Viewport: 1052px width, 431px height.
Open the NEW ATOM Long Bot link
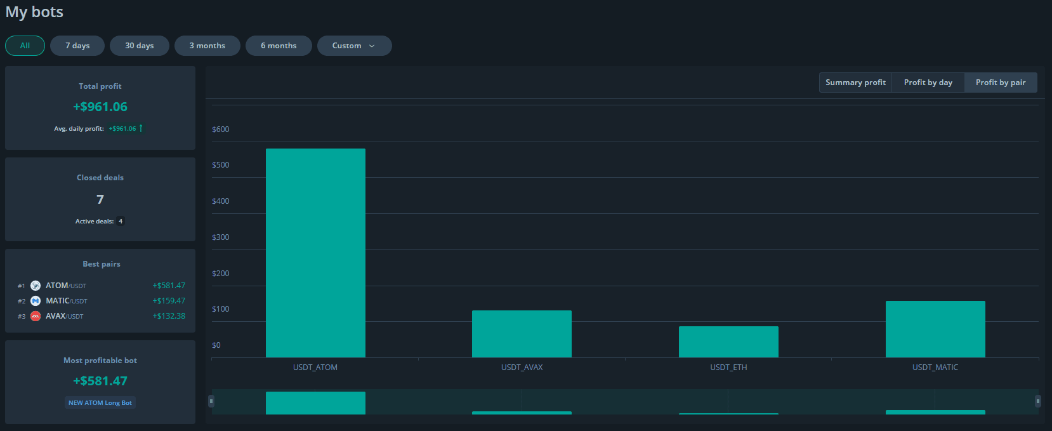(x=100, y=403)
